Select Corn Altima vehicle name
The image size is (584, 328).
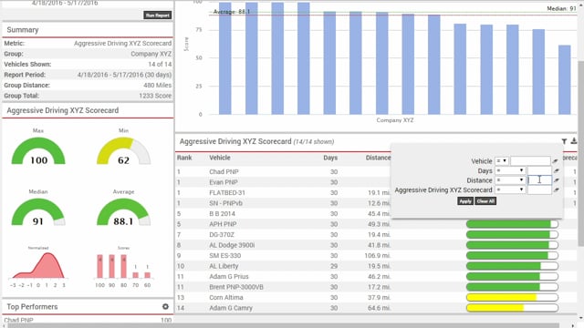point(226,298)
